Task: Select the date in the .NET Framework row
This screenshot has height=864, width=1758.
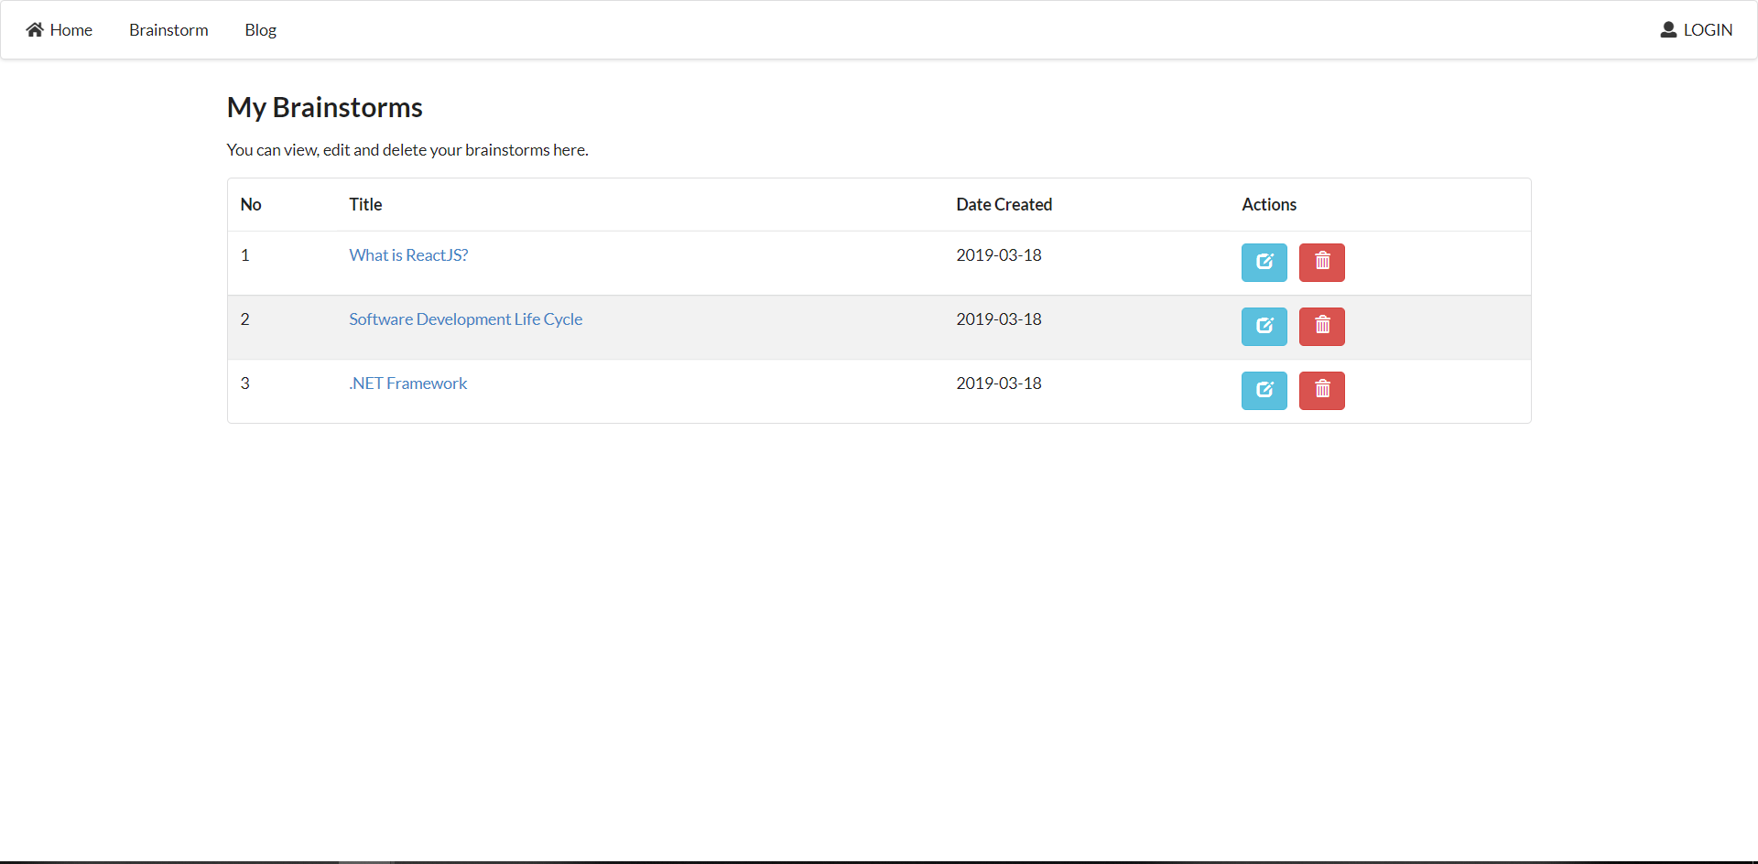Action: pyautogui.click(x=999, y=383)
